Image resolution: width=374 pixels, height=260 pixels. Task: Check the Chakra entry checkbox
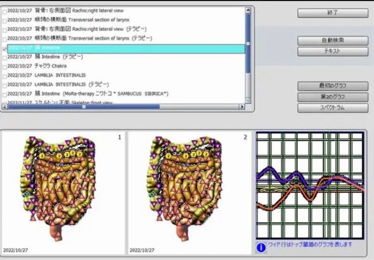(x=5, y=66)
